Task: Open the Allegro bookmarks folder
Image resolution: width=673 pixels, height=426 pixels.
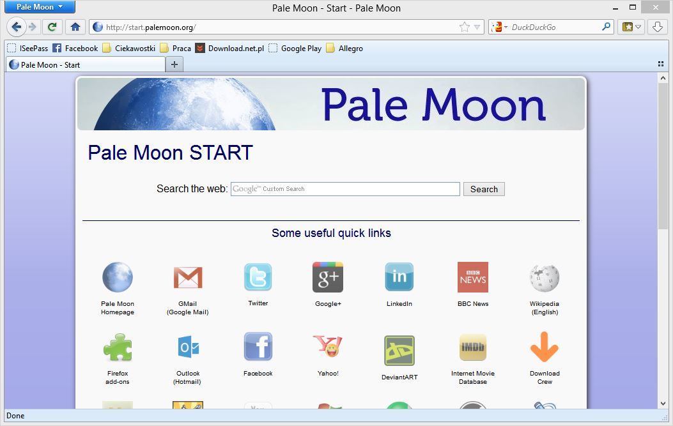Action: (344, 49)
